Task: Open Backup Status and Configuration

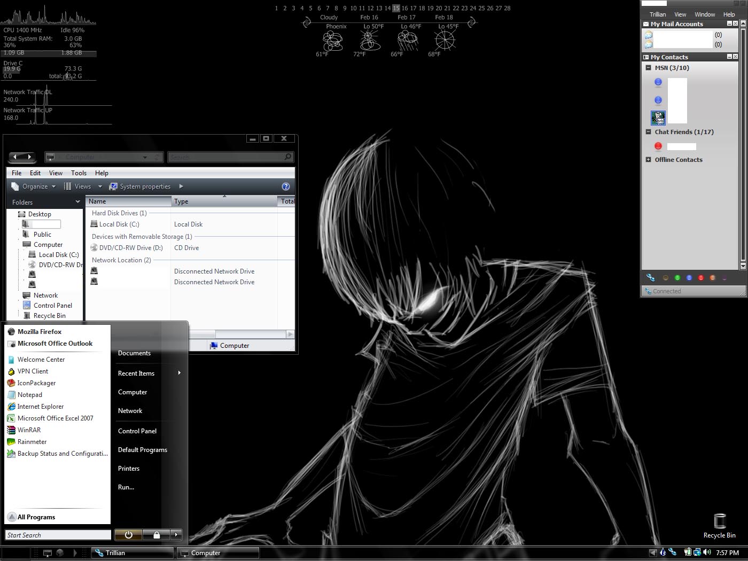Action: 58,454
